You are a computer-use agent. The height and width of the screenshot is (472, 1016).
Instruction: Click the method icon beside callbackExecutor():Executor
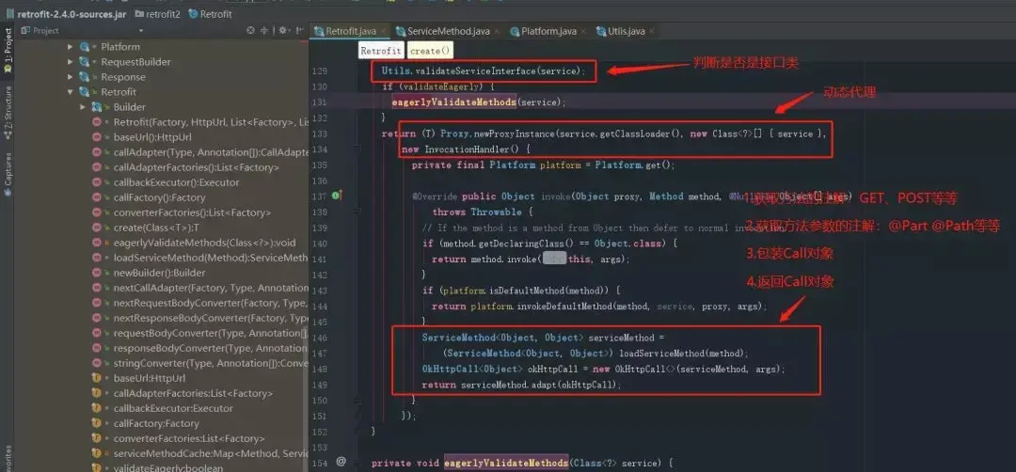tap(97, 182)
